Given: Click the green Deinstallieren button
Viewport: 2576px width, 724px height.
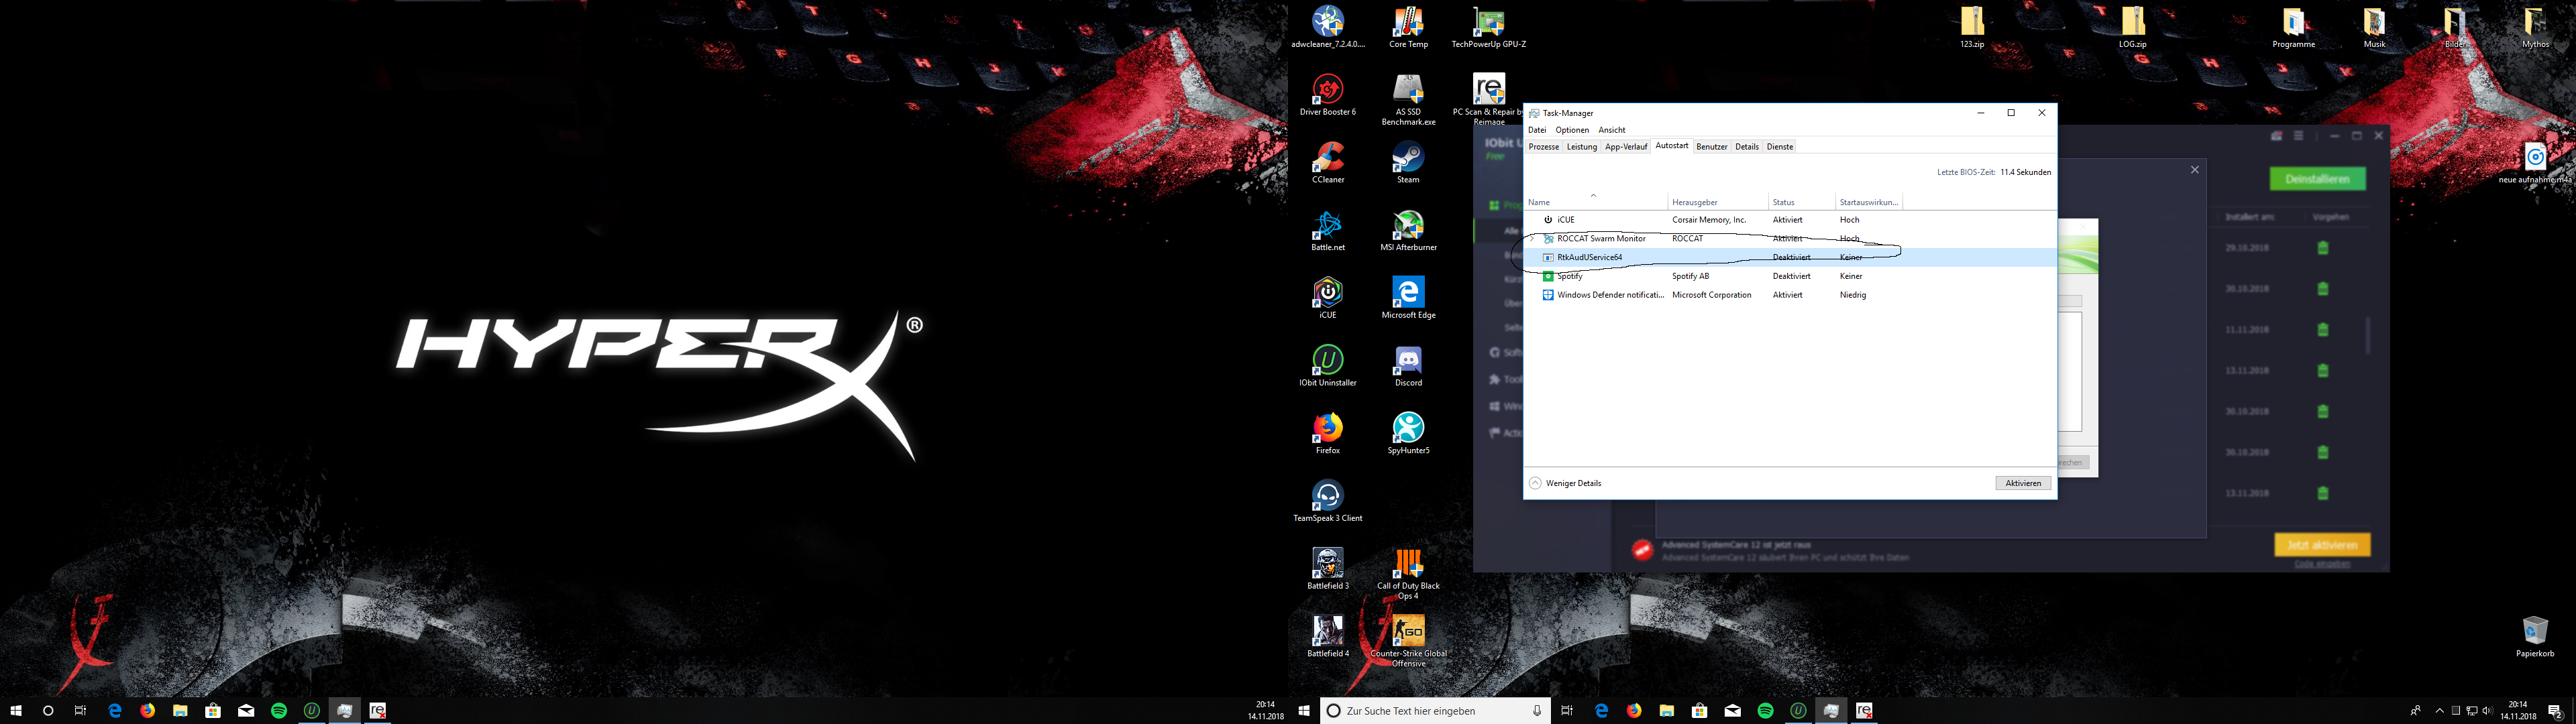Looking at the screenshot, I should pos(2317,179).
